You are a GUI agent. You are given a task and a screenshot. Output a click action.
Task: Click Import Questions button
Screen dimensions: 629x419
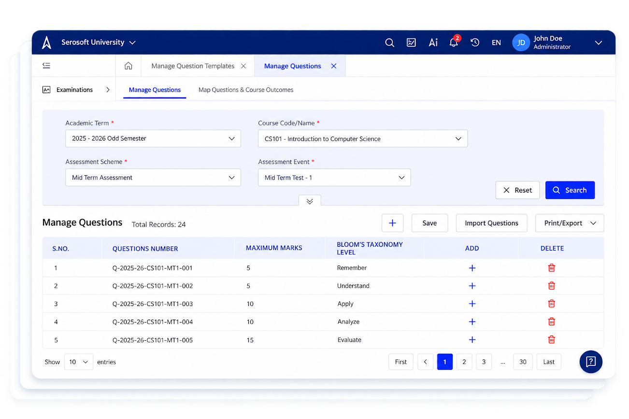tap(491, 223)
